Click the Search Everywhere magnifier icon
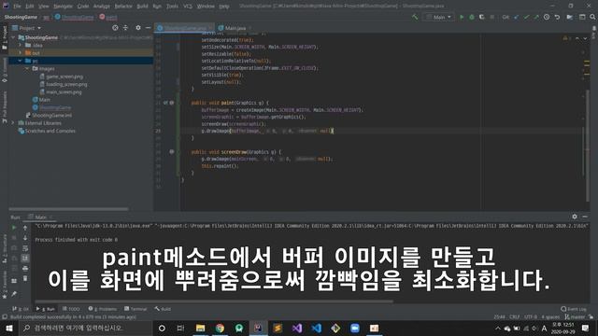Viewport: 598px width, 336px height. click(x=592, y=17)
